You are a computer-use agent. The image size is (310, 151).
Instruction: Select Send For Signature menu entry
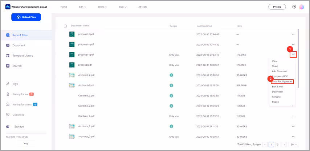tap(282, 82)
